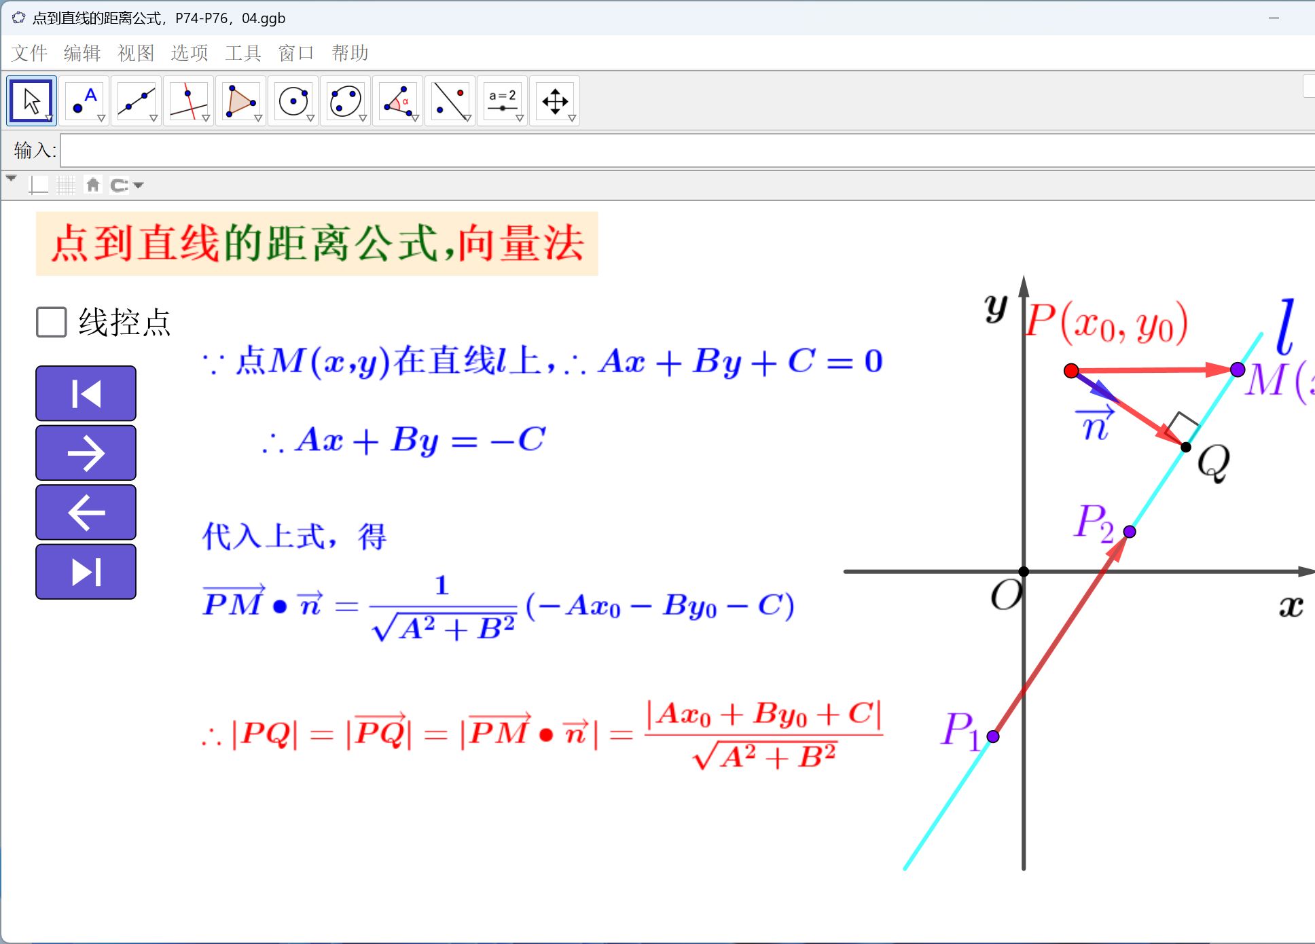Expand Move tool submenu arrow

point(49,118)
